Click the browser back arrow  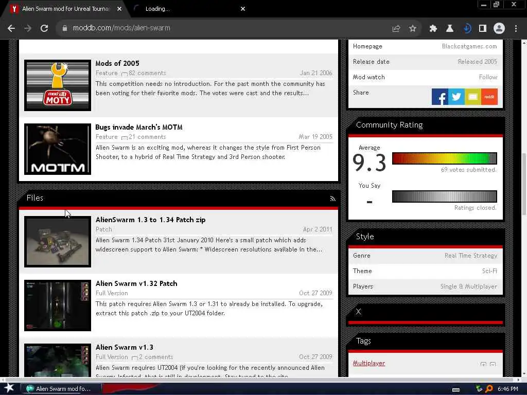point(11,28)
